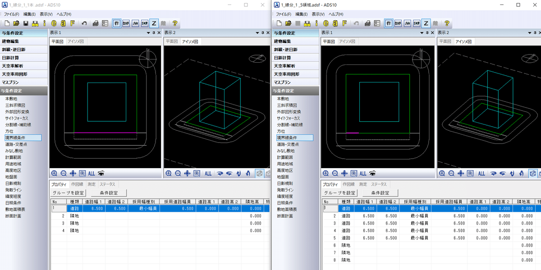The image size is (541, 270).
Task: Export DXF from the right window toolbar
Action: point(398,23)
